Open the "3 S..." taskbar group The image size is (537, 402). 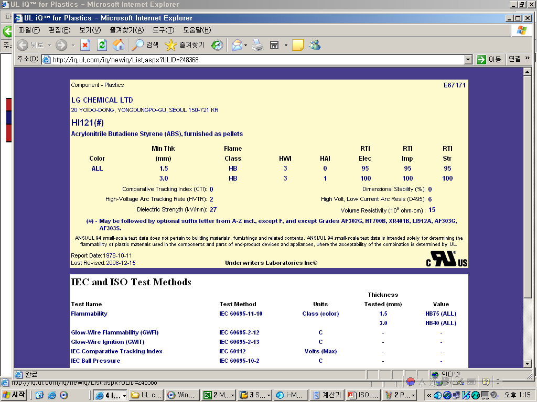255,395
